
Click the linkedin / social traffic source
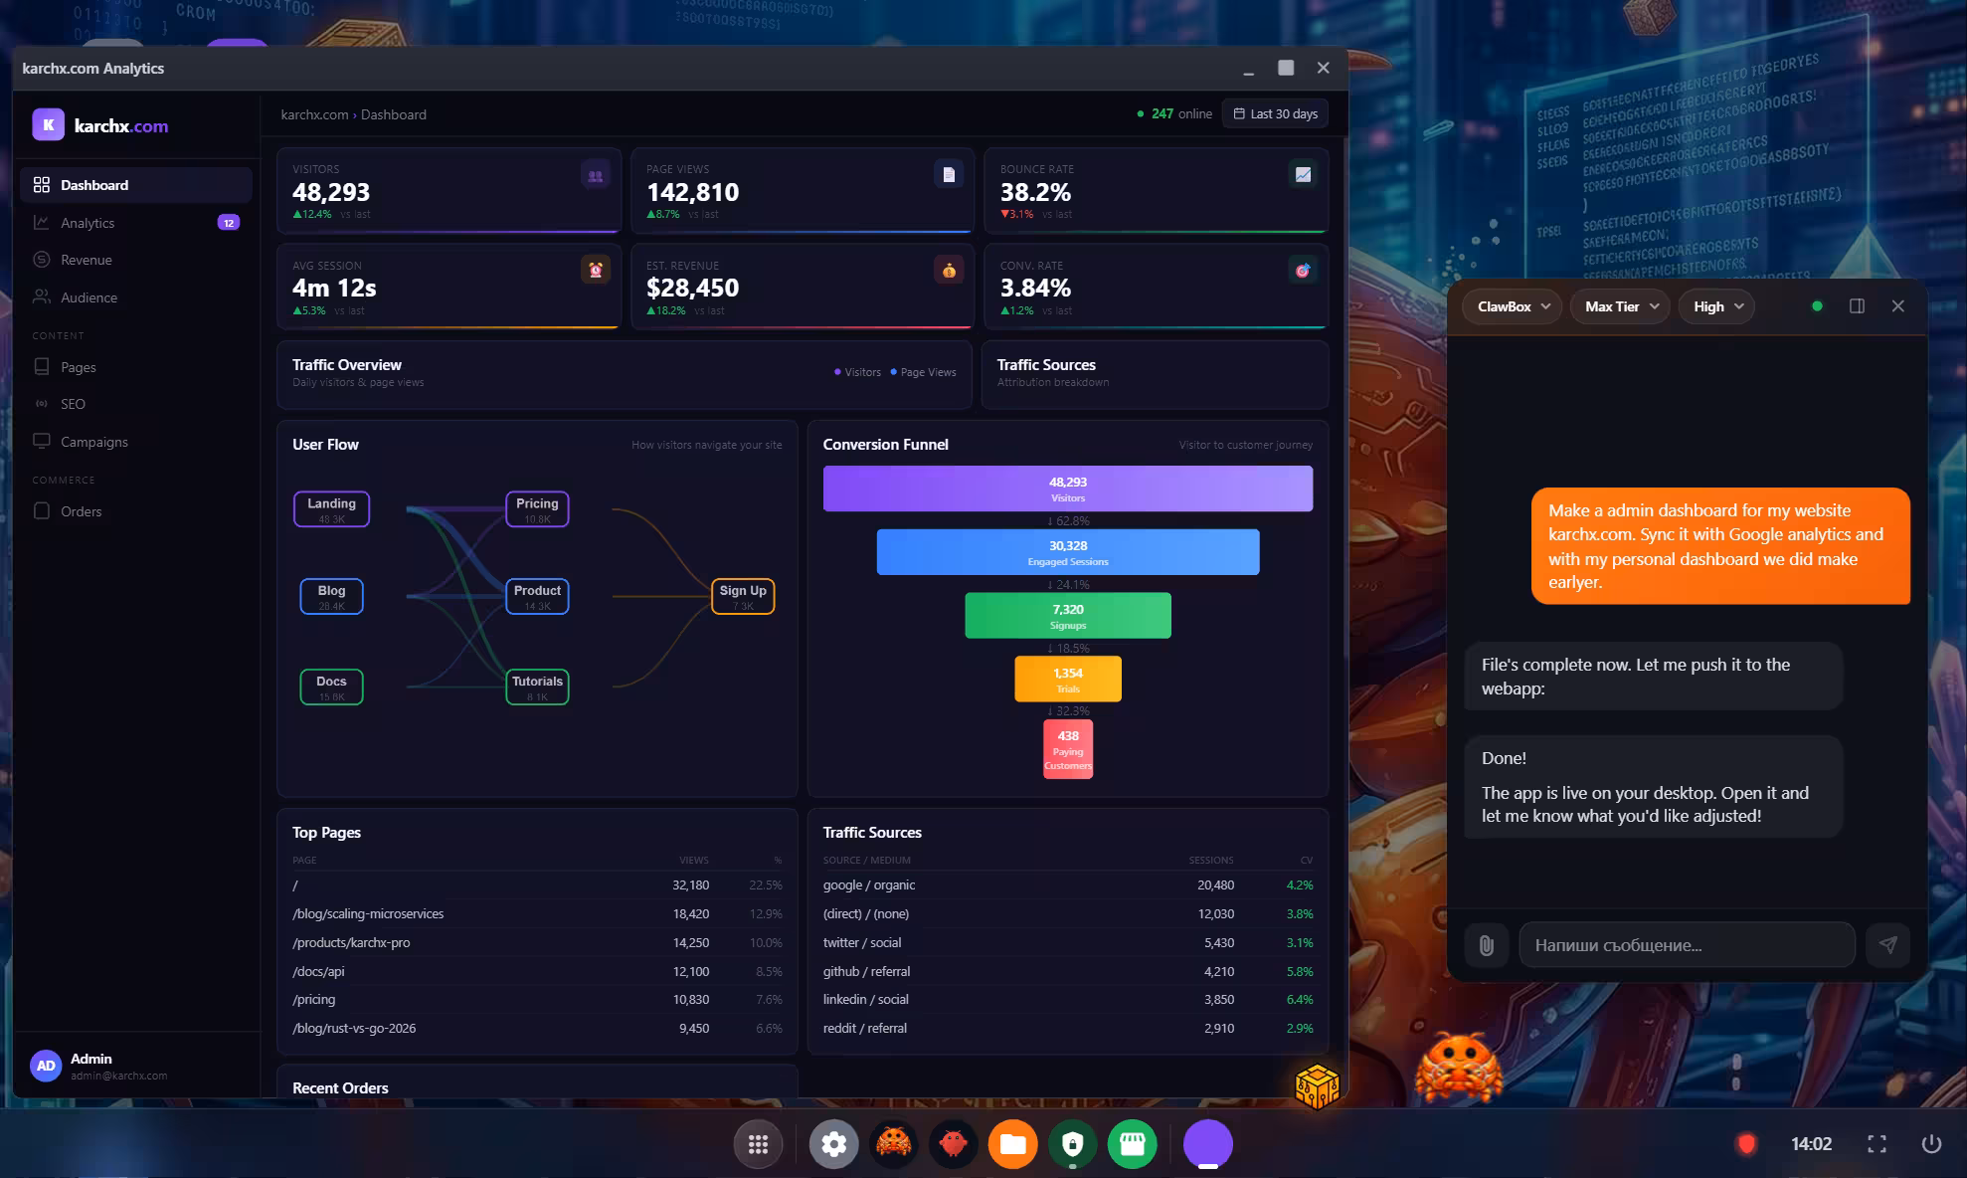[1068, 999]
